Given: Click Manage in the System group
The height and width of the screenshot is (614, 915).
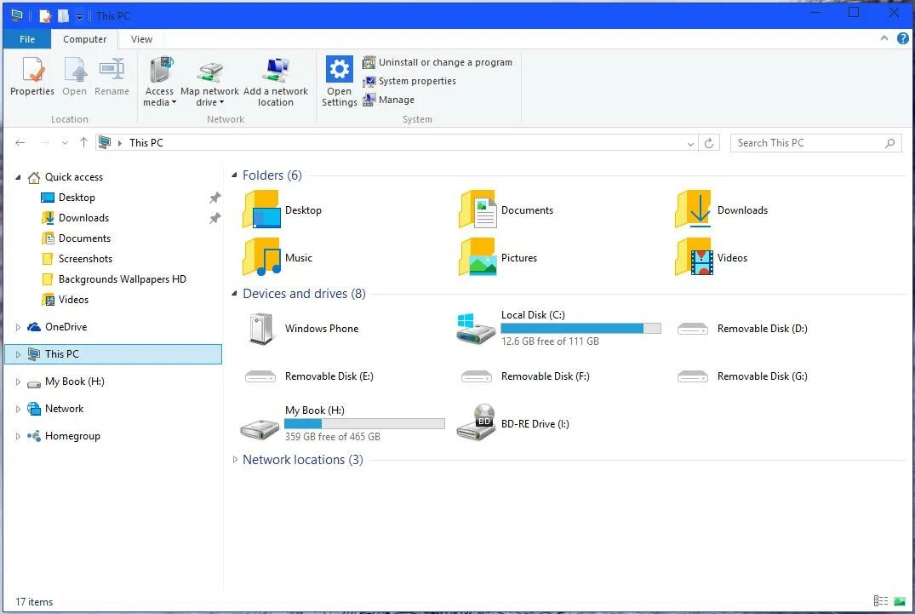Looking at the screenshot, I should click(388, 100).
